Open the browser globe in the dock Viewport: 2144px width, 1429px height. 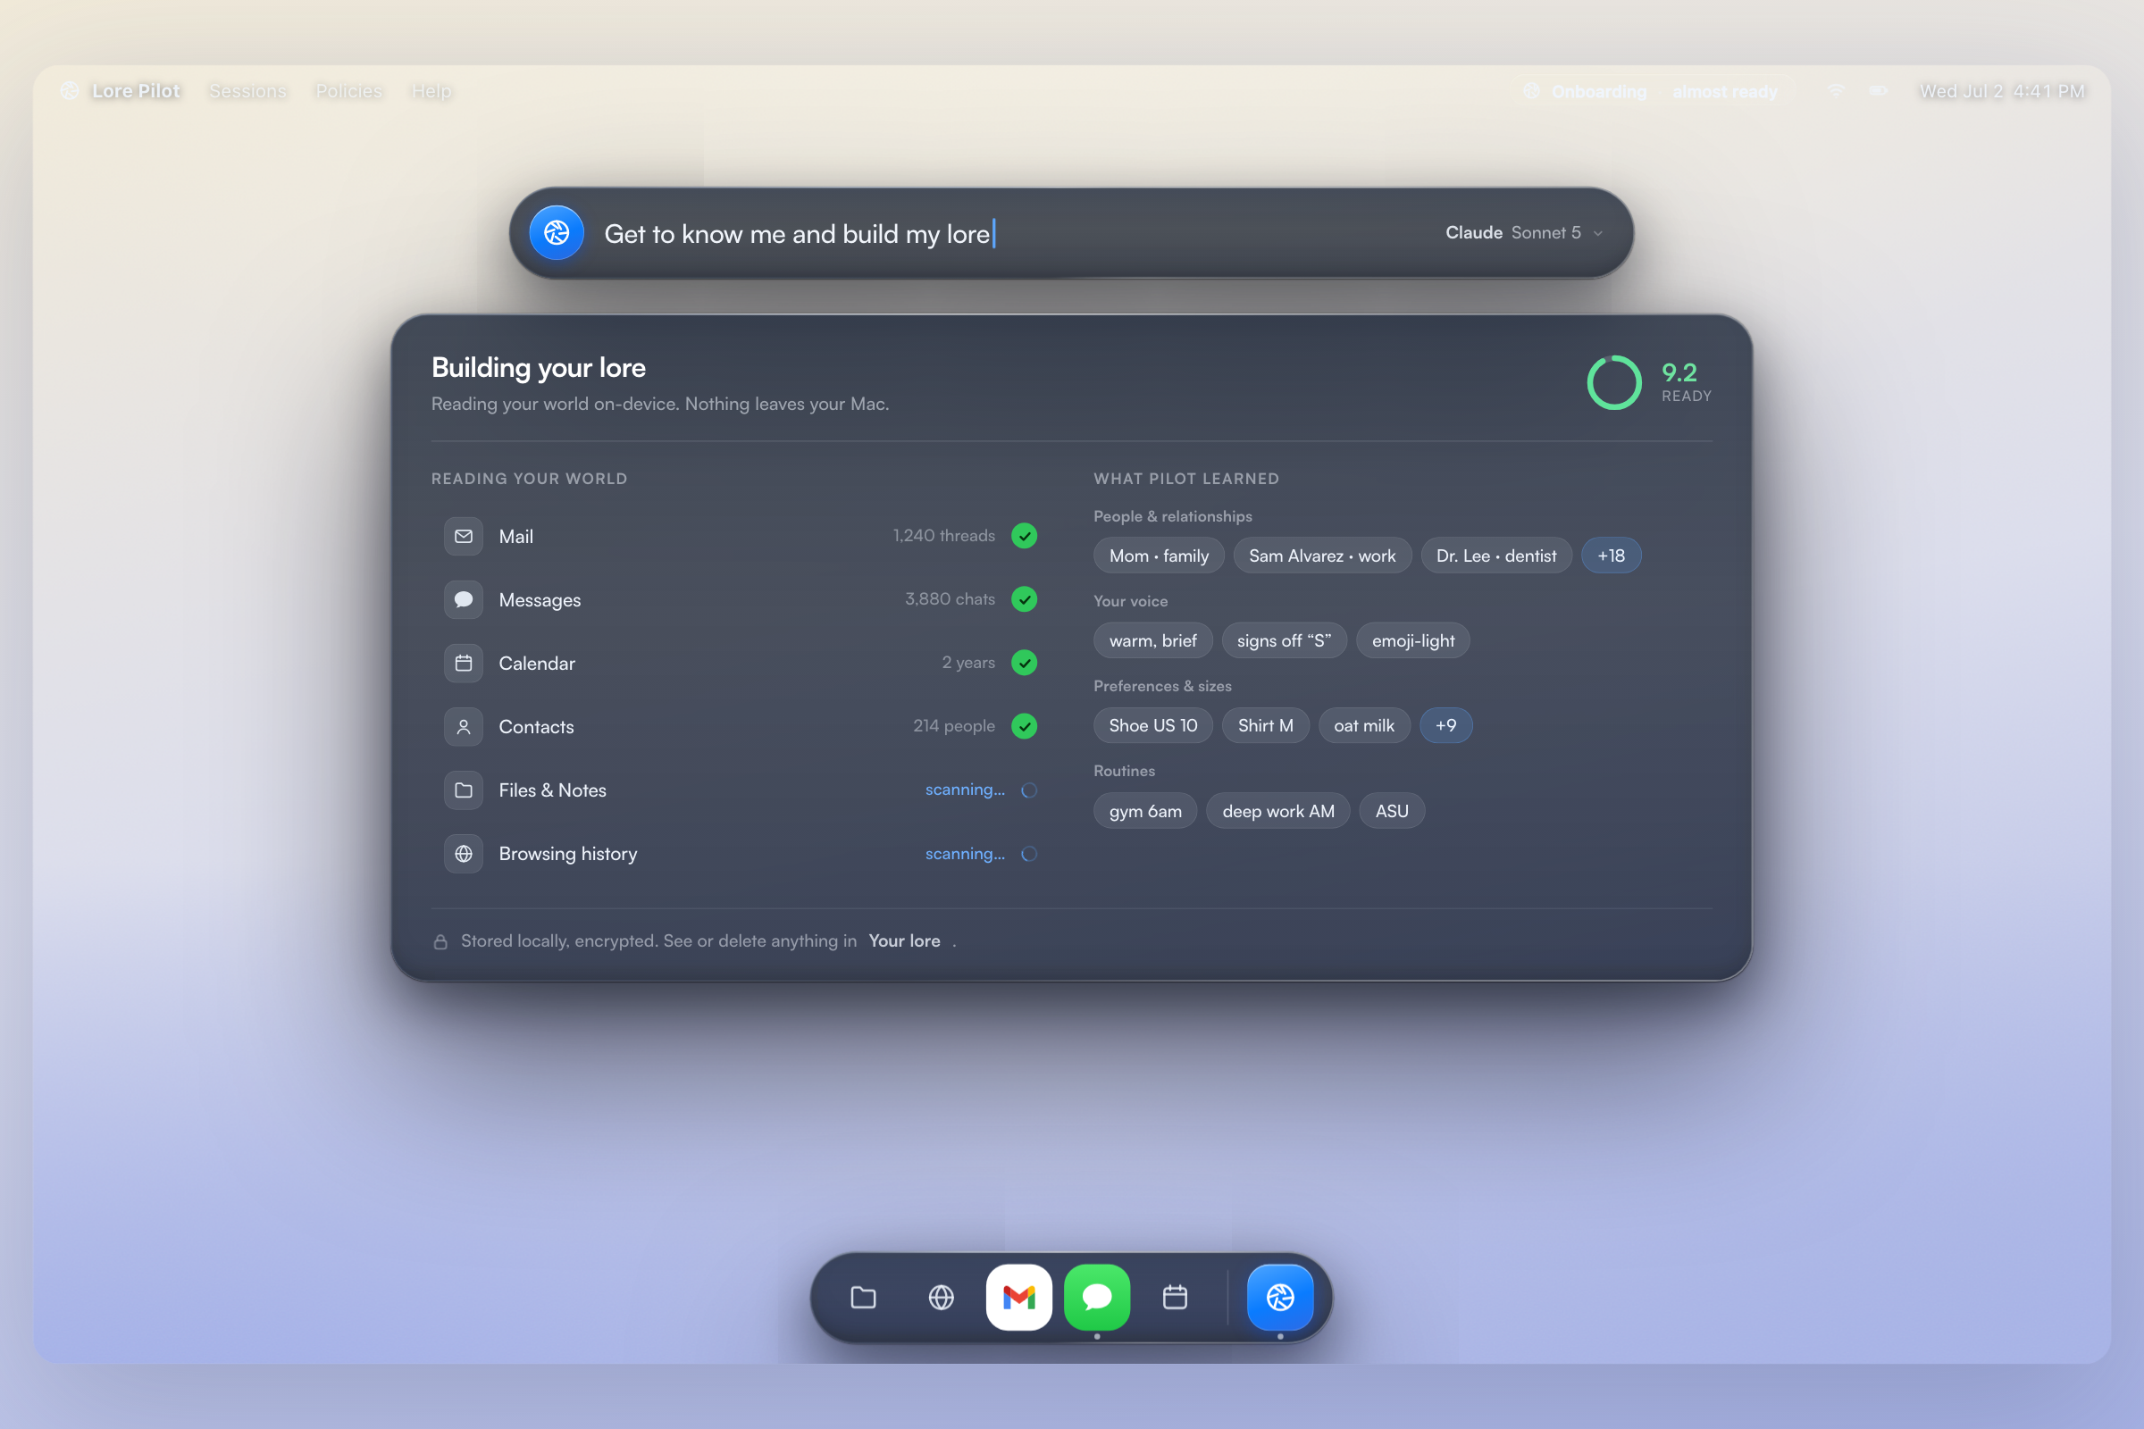click(942, 1297)
